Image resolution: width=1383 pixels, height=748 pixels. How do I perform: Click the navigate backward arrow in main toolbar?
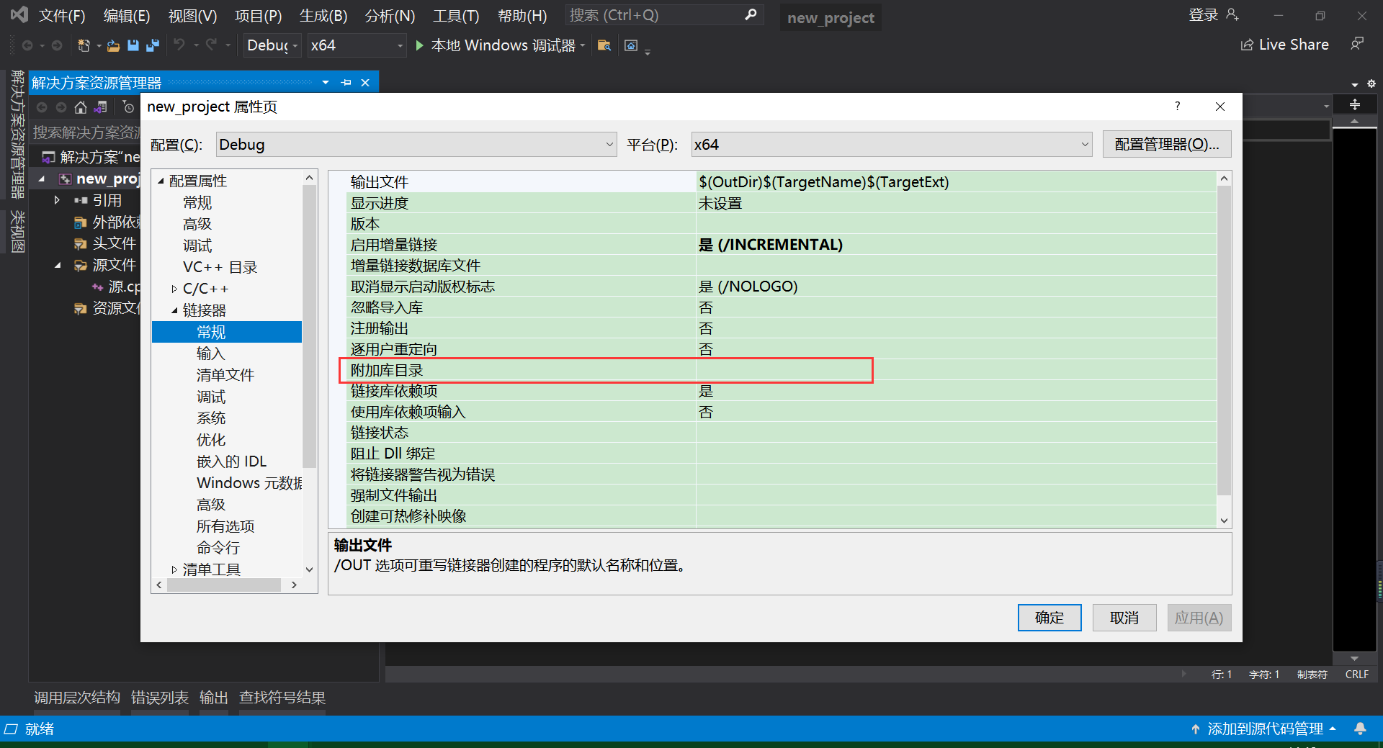pyautogui.click(x=27, y=45)
